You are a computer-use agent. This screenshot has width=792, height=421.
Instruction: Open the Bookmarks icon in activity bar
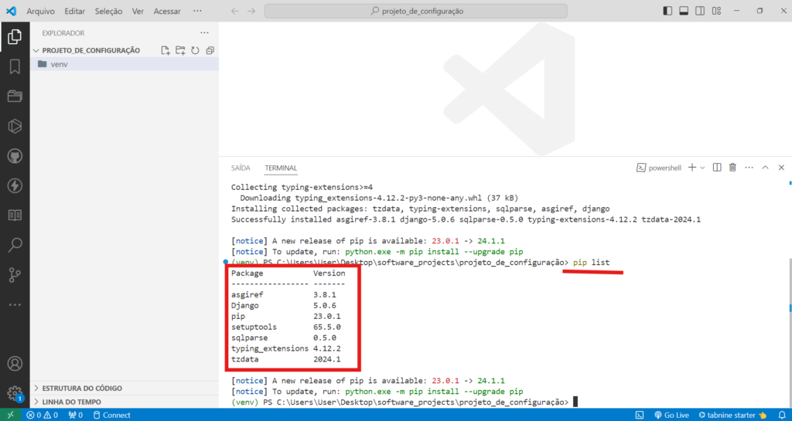click(x=15, y=66)
